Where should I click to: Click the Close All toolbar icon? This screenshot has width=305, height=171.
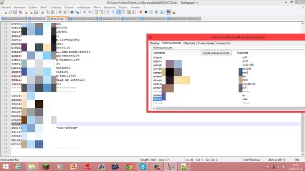coord(30,12)
